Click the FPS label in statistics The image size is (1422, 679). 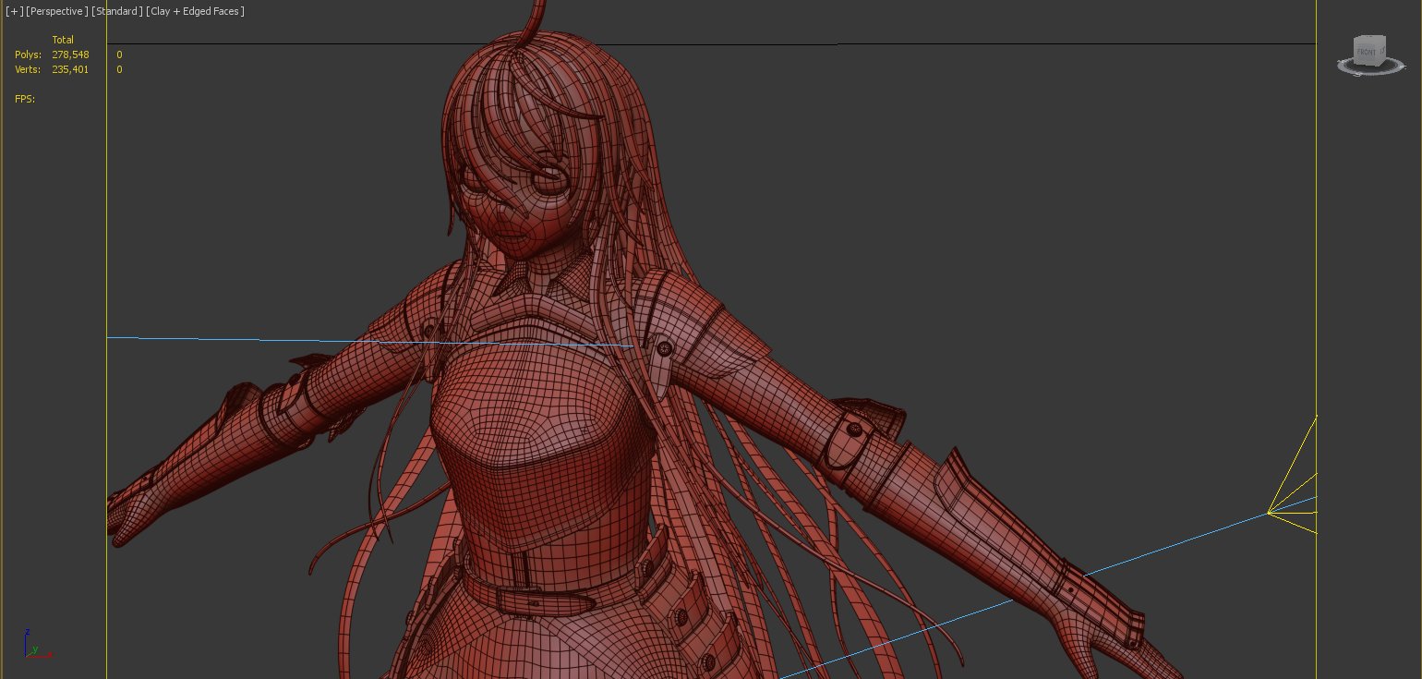[25, 99]
